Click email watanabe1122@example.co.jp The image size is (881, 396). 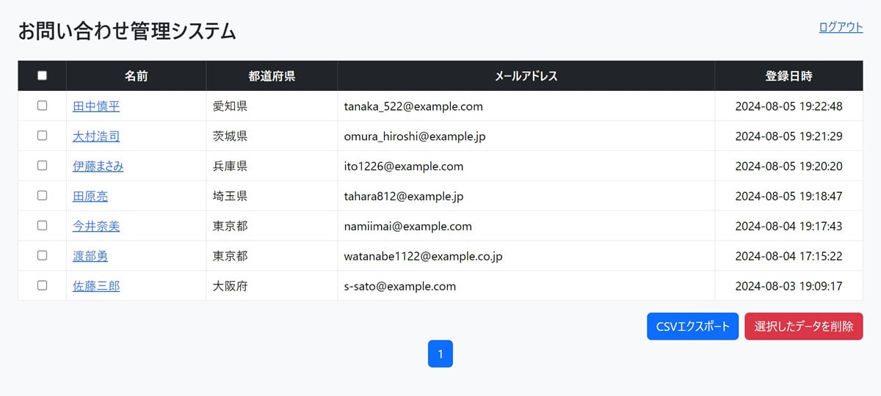point(423,256)
